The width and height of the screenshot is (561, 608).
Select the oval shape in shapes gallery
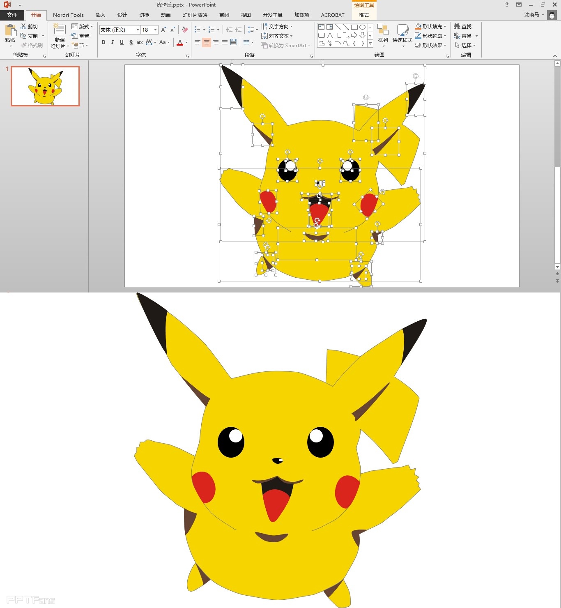pos(362,27)
